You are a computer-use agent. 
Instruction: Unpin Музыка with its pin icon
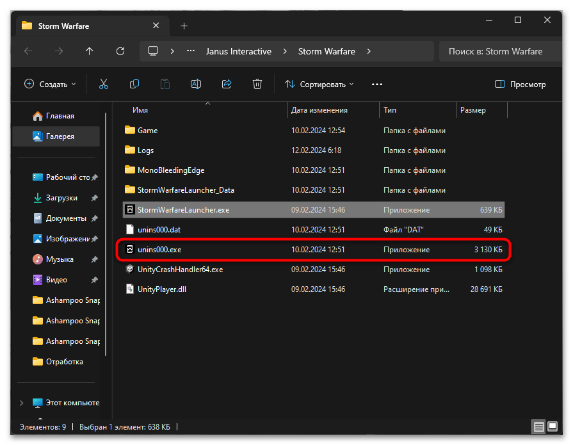pyautogui.click(x=95, y=259)
